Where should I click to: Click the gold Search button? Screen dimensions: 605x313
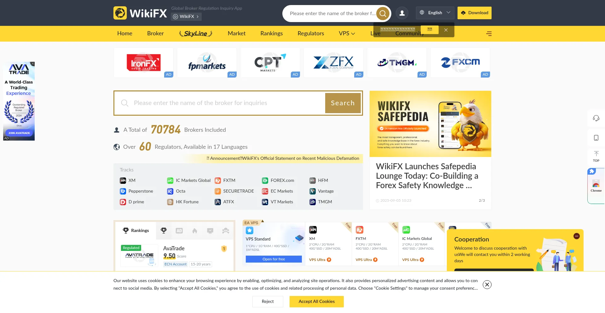(x=343, y=103)
